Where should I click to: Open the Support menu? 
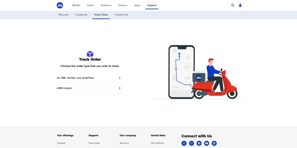pyautogui.click(x=152, y=5)
